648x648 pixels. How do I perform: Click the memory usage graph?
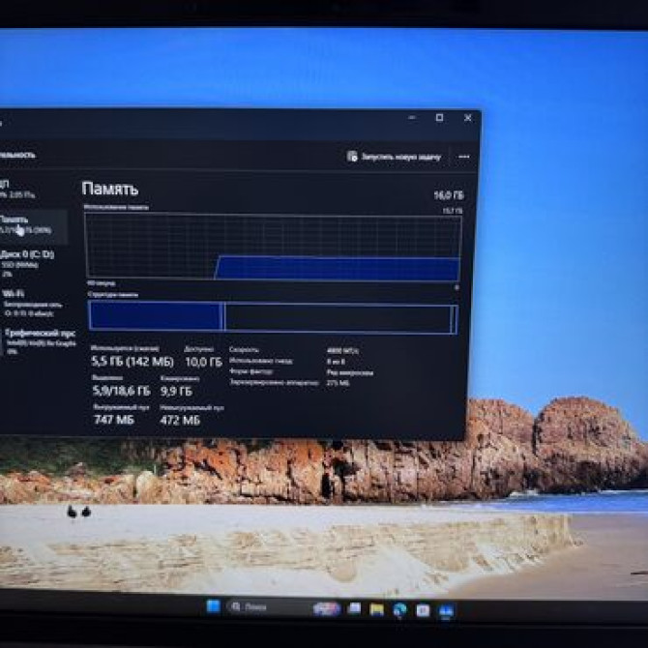[273, 247]
